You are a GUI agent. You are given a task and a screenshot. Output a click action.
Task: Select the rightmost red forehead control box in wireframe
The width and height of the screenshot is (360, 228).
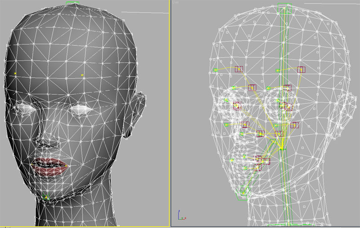point(301,70)
